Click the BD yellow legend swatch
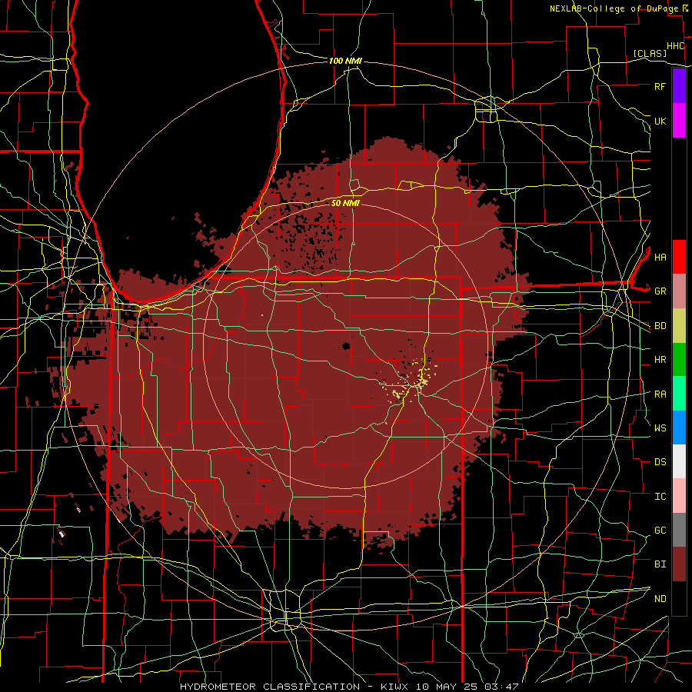 (679, 326)
